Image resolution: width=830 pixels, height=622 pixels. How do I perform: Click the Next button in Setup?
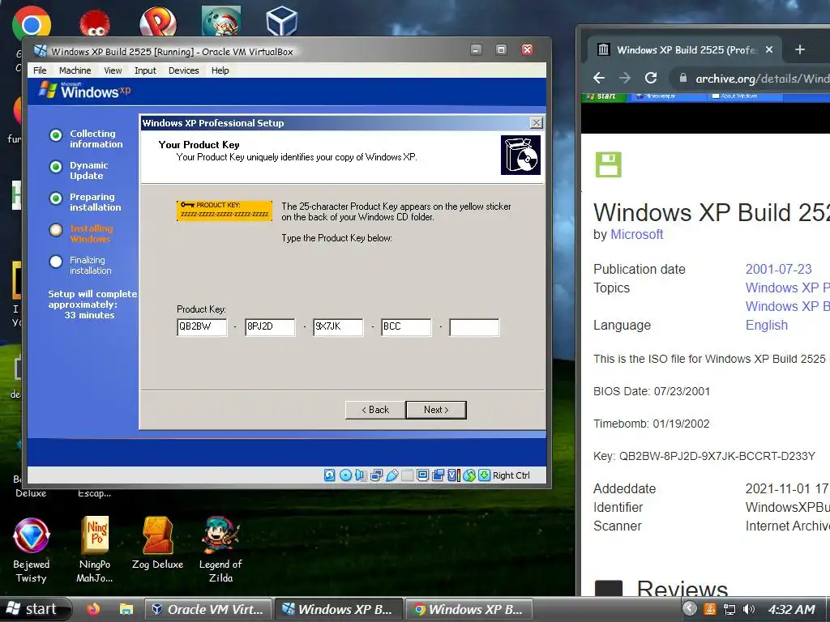pyautogui.click(x=436, y=410)
